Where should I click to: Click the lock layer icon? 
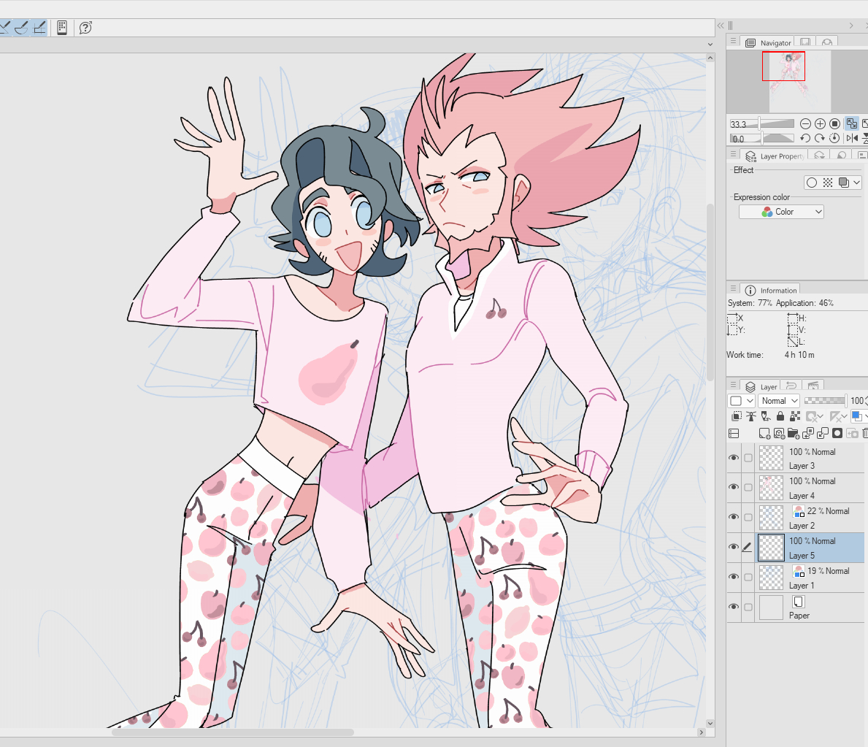click(x=780, y=416)
